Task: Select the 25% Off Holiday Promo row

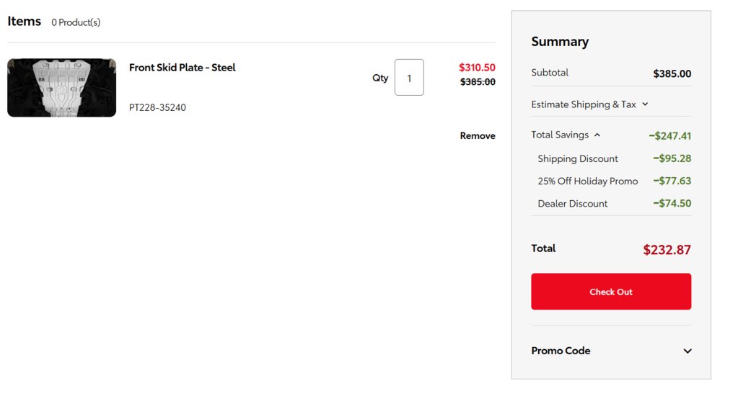Action: pyautogui.click(x=614, y=181)
